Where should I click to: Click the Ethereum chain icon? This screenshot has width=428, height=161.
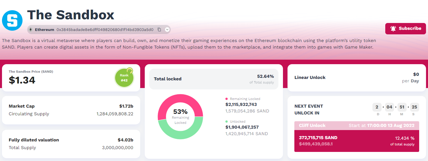[x=30, y=30]
